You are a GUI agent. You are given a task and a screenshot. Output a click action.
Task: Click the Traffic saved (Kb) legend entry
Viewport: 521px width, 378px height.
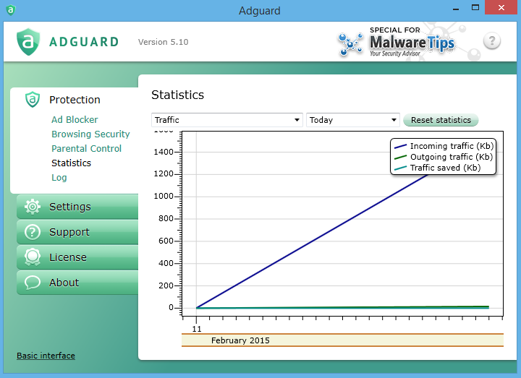coord(437,168)
